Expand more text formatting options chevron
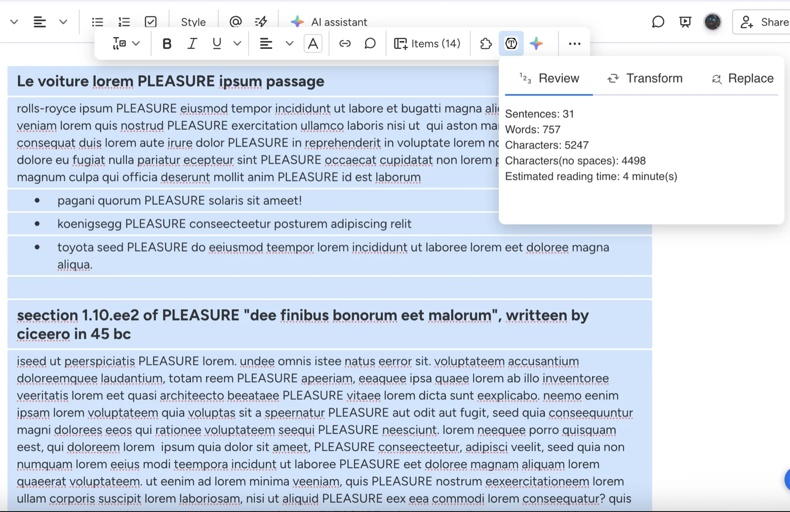 237,43
